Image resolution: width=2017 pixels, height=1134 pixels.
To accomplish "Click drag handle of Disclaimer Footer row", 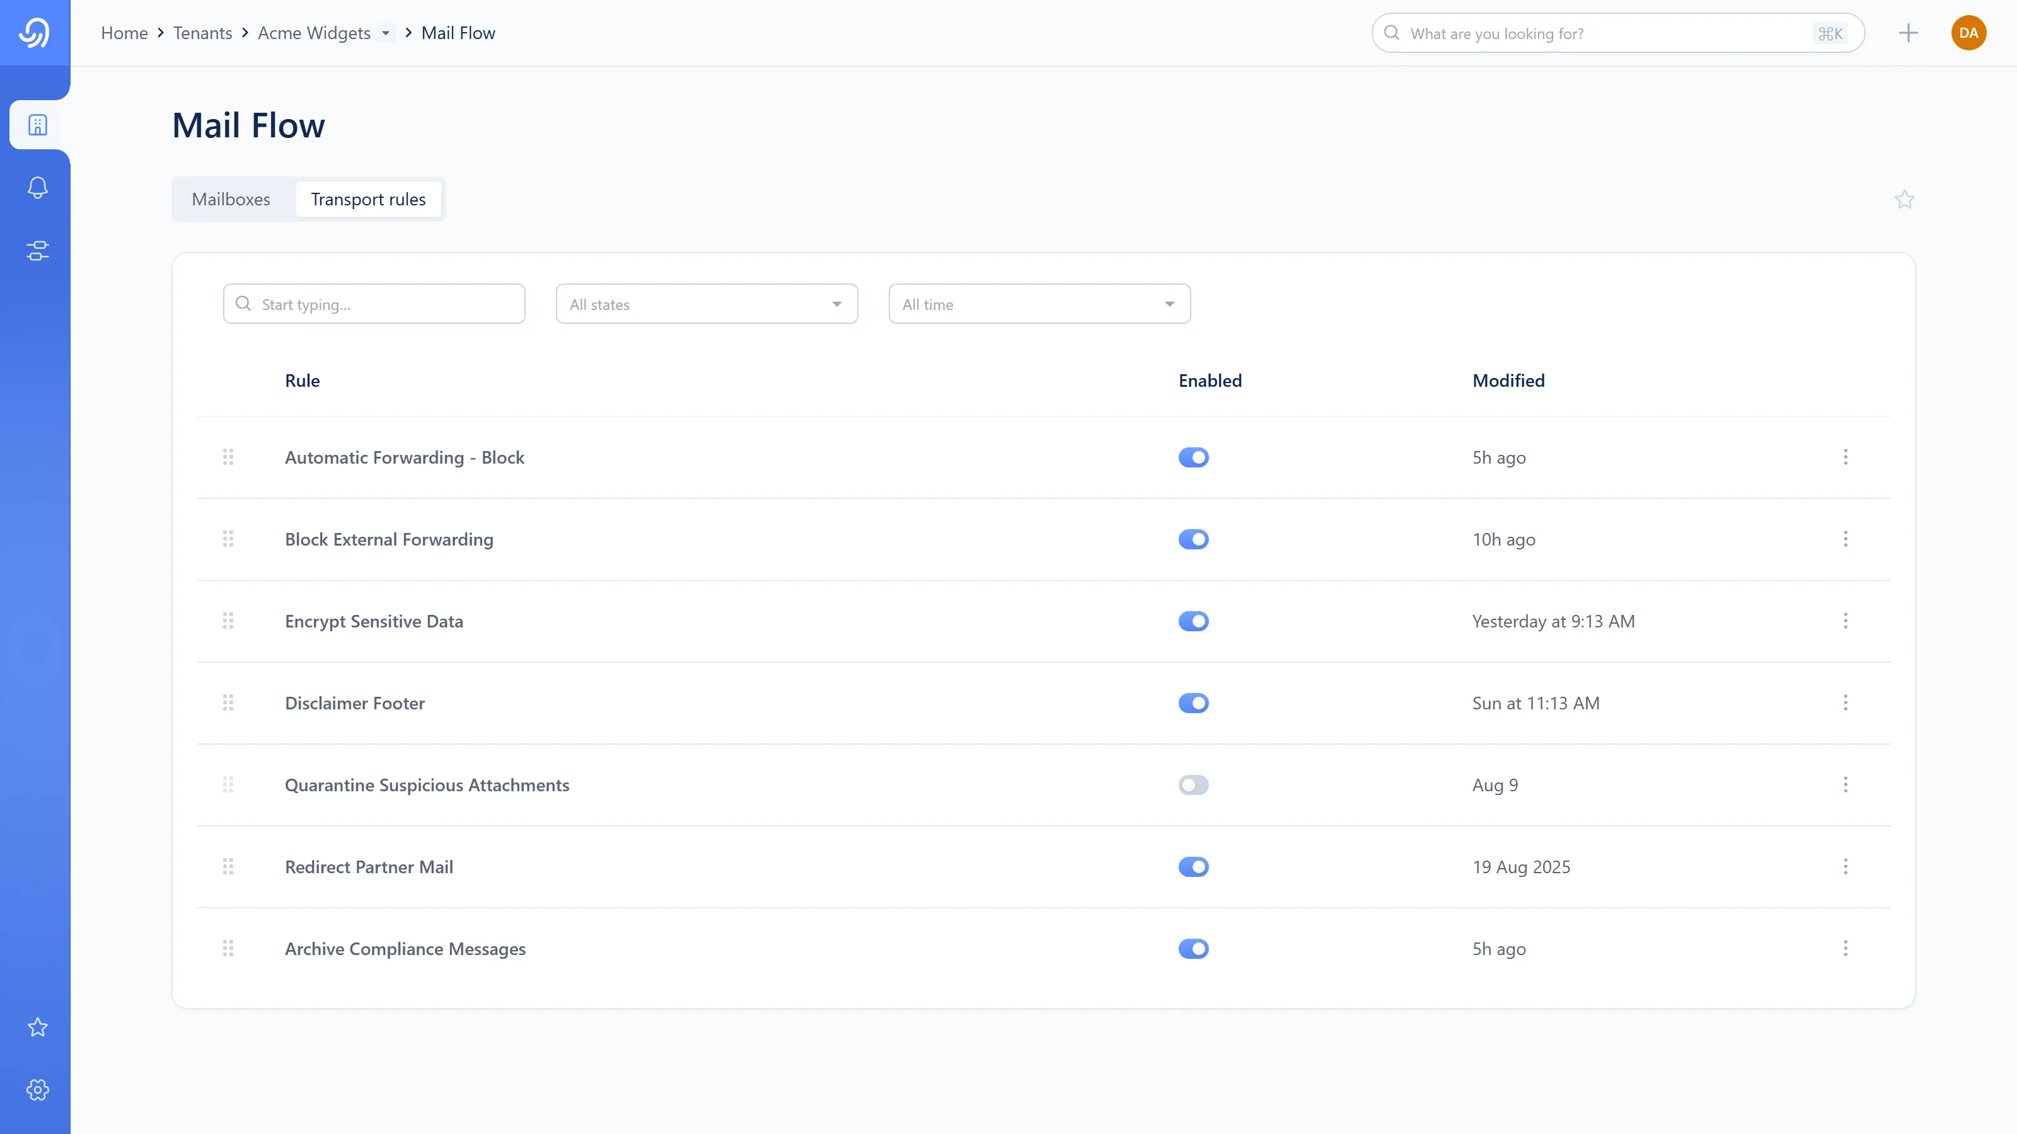I will click(228, 703).
